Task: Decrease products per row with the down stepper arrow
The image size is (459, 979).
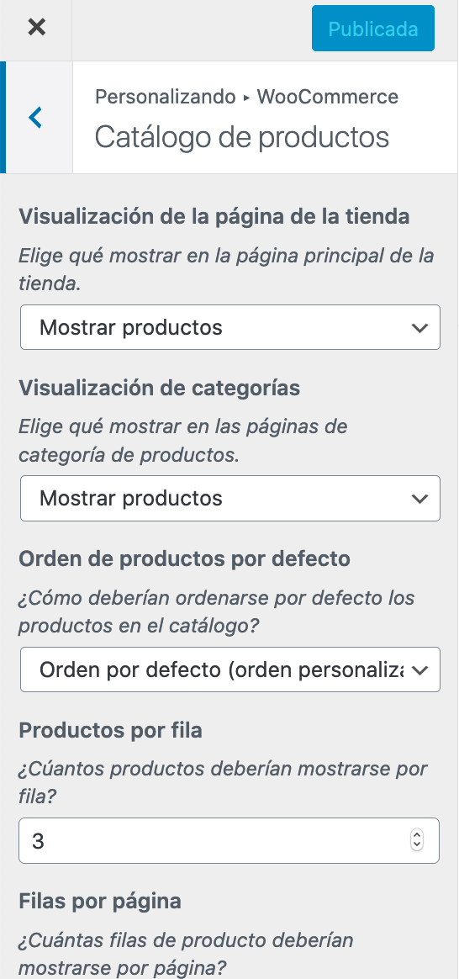Action: click(417, 846)
